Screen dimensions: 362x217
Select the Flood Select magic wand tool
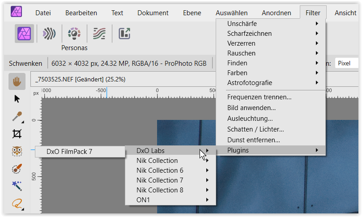17,186
